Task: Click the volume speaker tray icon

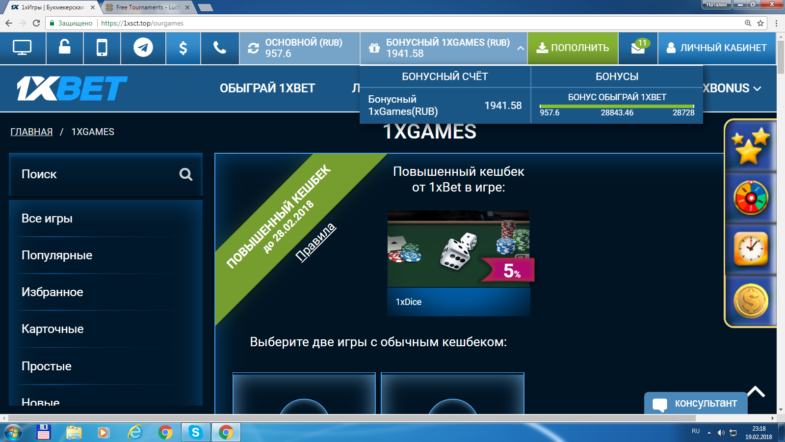Action: [x=721, y=433]
